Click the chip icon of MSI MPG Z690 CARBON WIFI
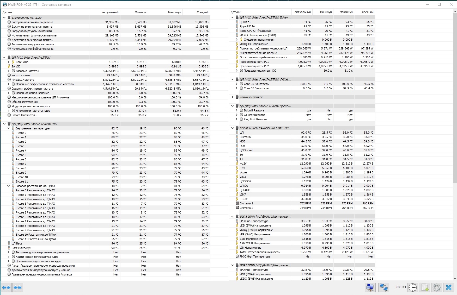 237,128
